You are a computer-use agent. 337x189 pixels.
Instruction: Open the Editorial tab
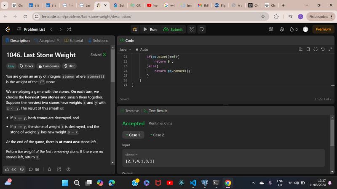73,40
